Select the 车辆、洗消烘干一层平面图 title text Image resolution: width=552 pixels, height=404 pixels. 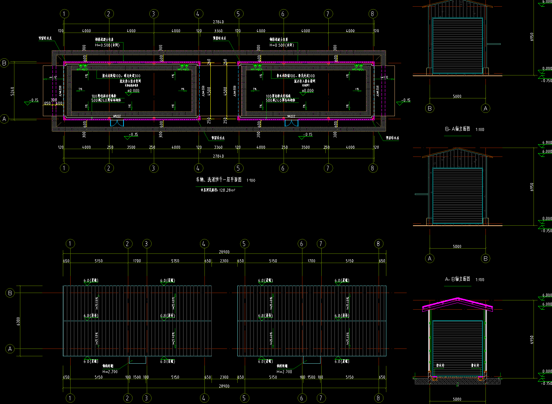(x=219, y=180)
